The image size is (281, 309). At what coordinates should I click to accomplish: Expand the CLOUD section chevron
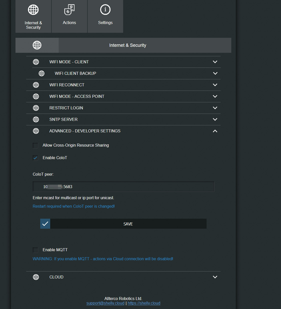point(215,277)
